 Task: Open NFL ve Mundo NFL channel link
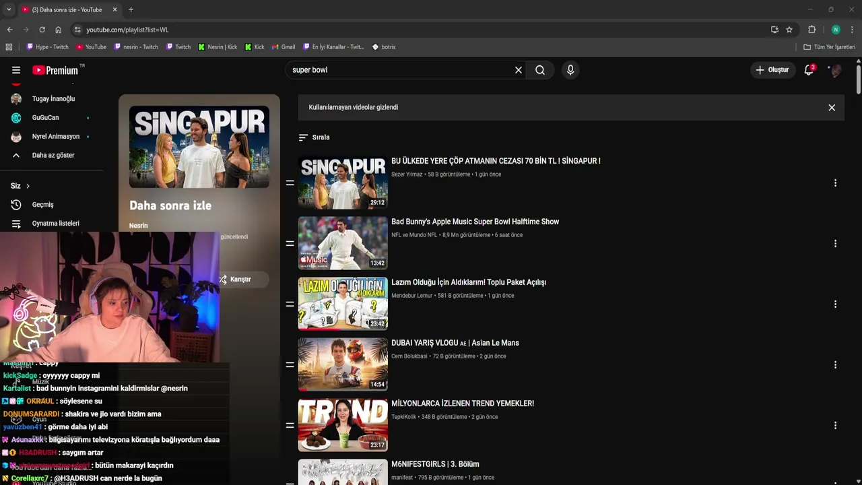(x=414, y=235)
